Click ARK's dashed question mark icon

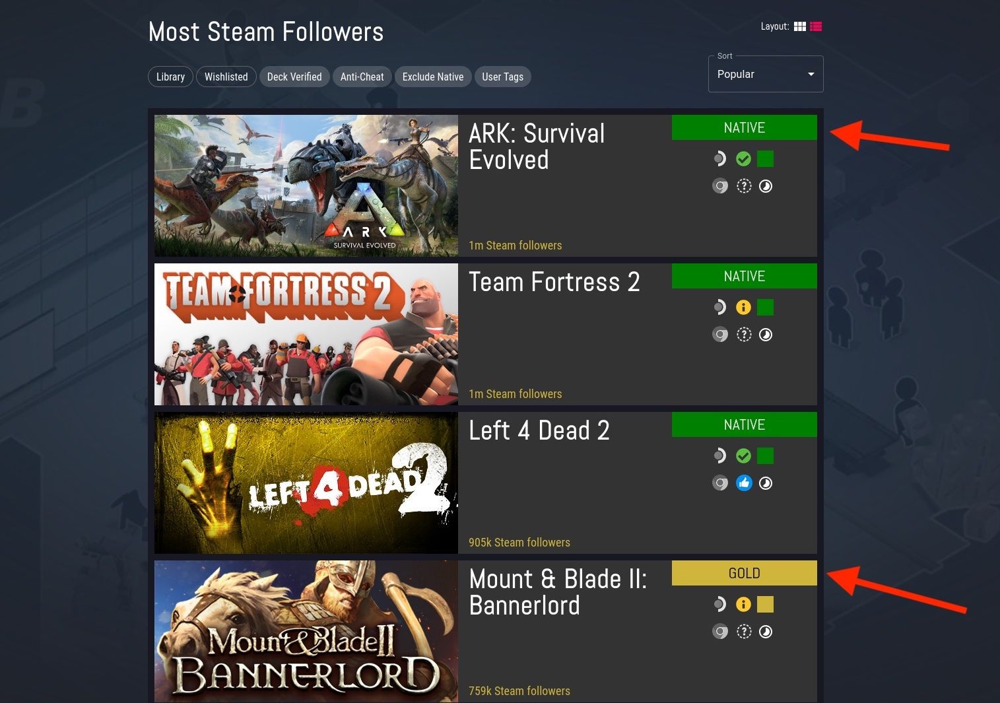click(744, 186)
